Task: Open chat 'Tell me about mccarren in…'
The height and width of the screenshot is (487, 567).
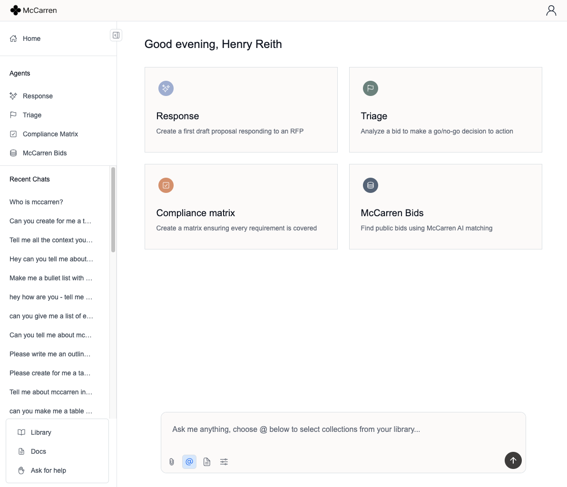Action: [51, 392]
